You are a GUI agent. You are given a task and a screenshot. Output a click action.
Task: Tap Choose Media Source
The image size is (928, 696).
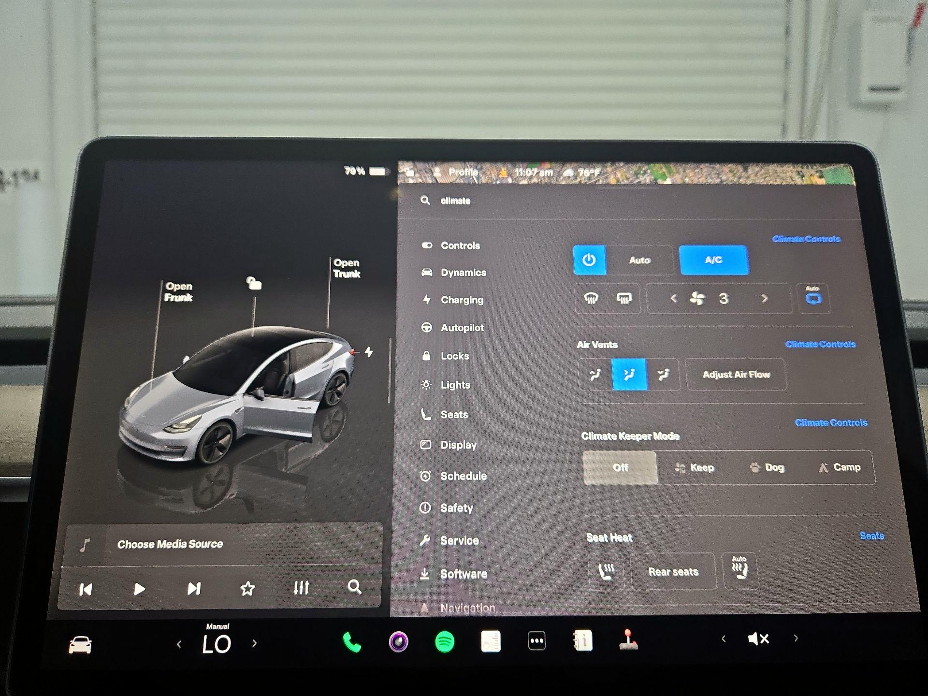(170, 544)
